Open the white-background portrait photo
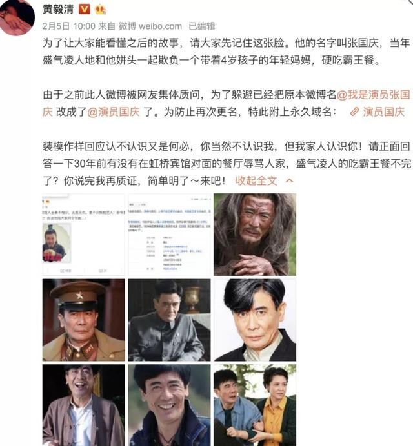The height and width of the screenshot is (446, 413). (x=255, y=320)
